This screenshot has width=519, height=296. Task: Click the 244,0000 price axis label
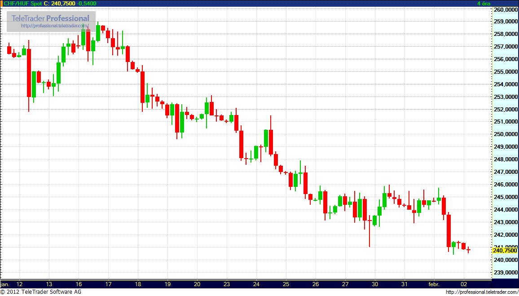(x=506, y=210)
